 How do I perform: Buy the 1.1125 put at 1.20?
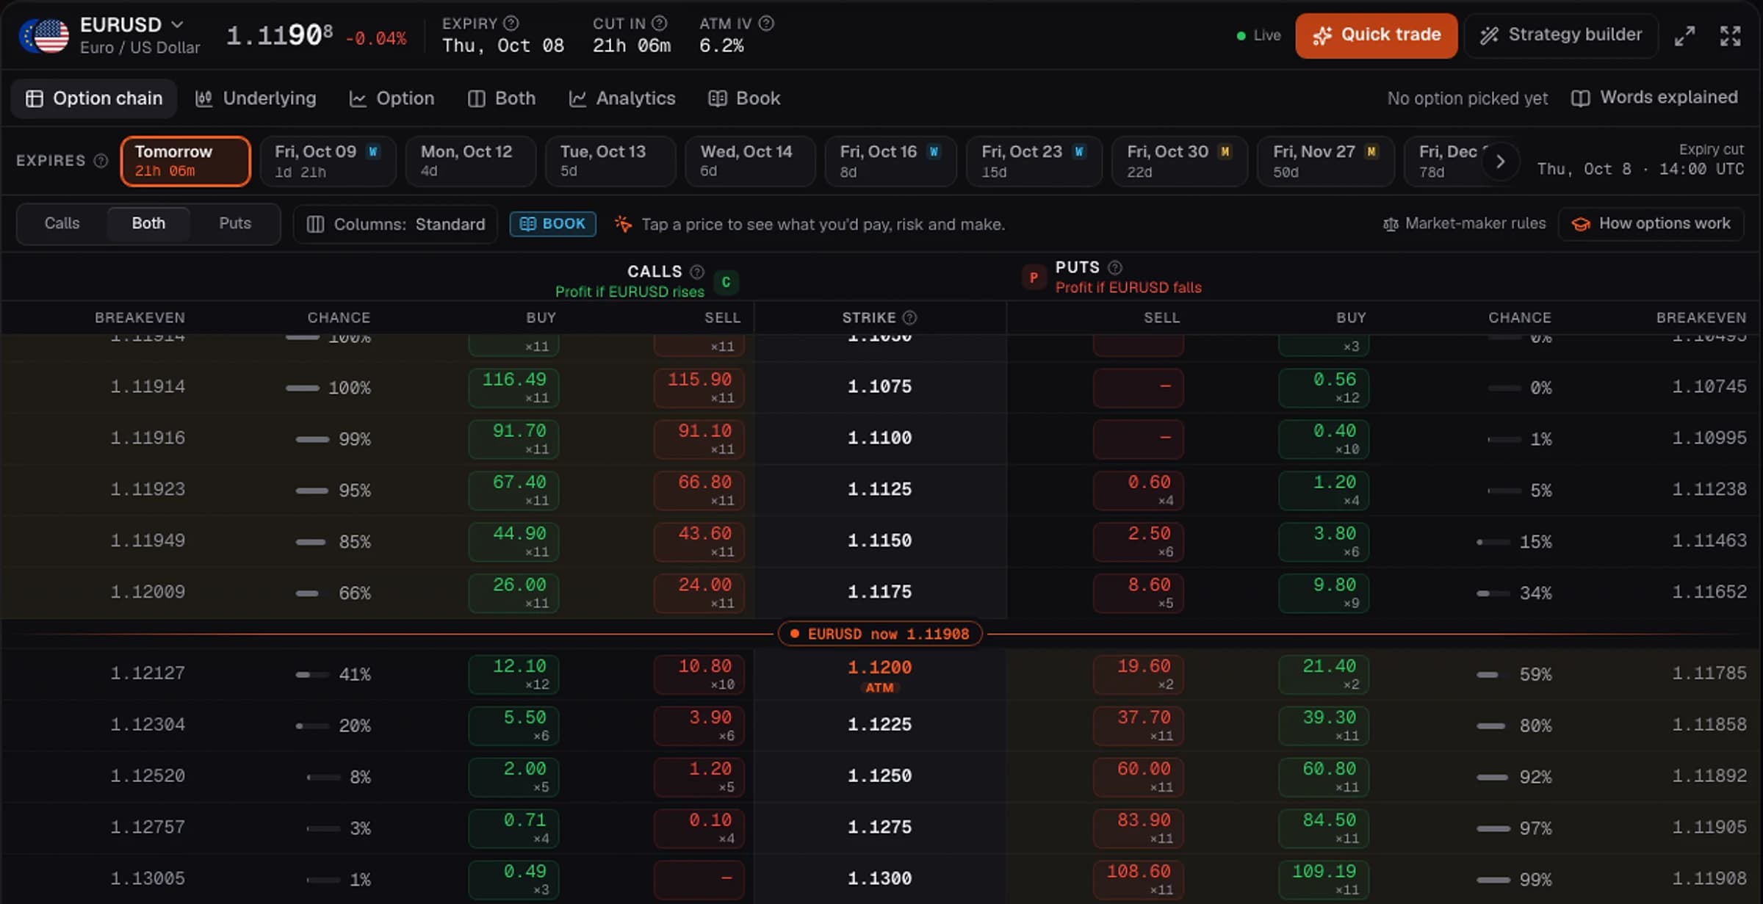[x=1324, y=490]
